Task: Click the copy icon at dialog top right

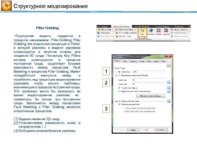Action: [x=169, y=65]
